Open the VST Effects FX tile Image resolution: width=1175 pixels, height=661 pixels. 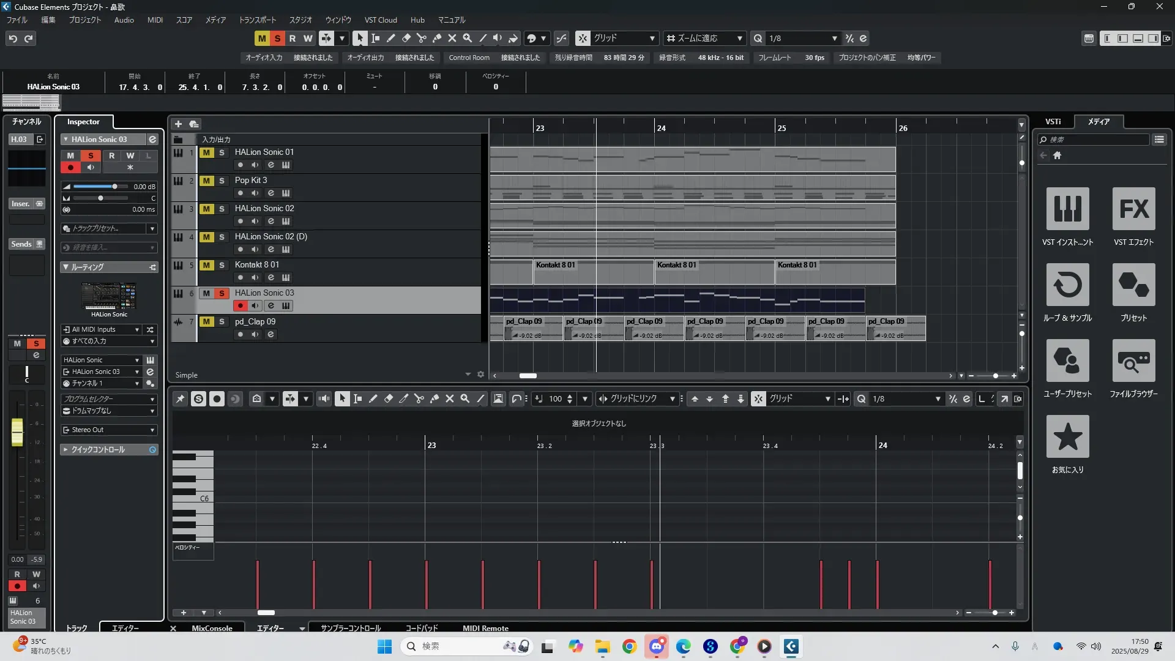click(1133, 209)
